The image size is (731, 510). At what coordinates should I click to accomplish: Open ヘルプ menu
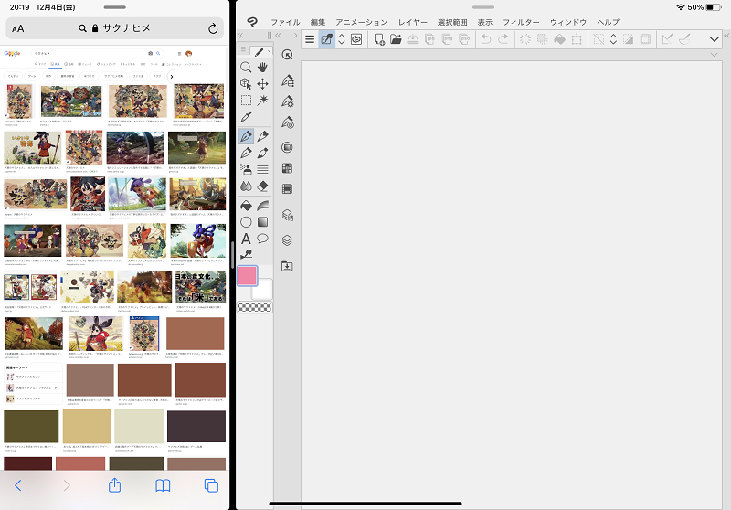tap(608, 22)
